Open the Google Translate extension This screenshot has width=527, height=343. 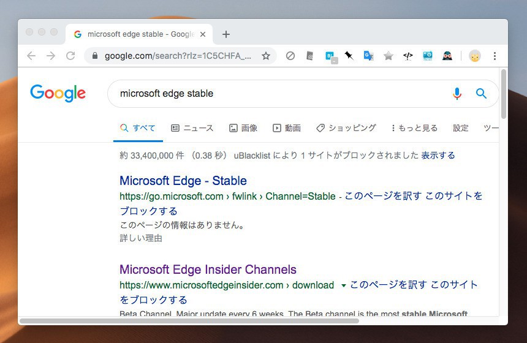(x=368, y=56)
